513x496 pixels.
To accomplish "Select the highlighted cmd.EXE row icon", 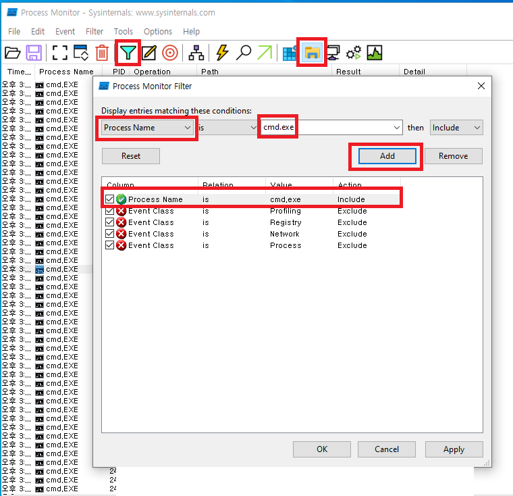I will coord(39,270).
